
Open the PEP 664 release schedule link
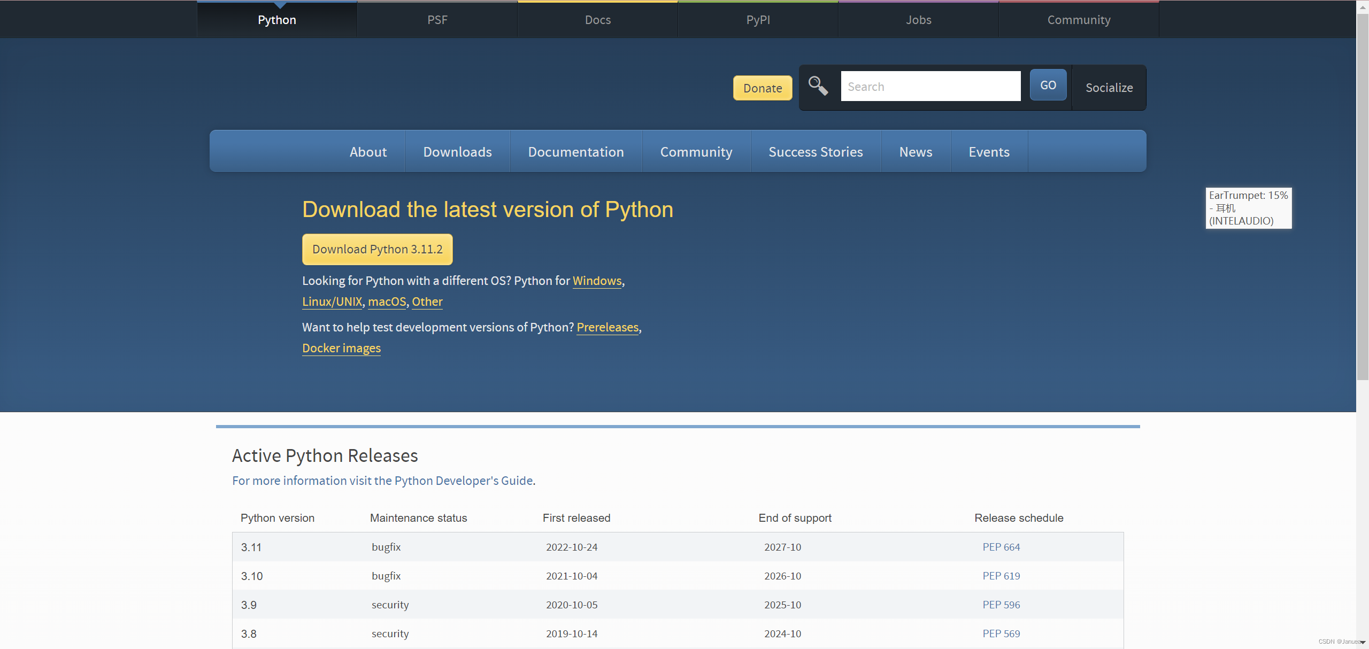coord(1001,547)
